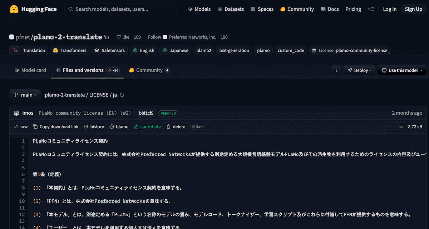Open the Use this model dropdown
Image resolution: width=429 pixels, height=229 pixels.
[401, 70]
